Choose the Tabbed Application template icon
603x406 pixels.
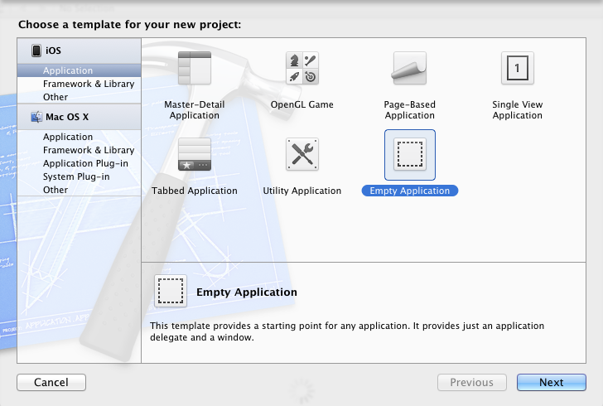(x=195, y=154)
